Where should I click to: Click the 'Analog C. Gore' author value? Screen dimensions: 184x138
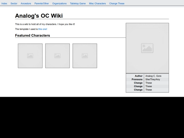click(x=153, y=76)
